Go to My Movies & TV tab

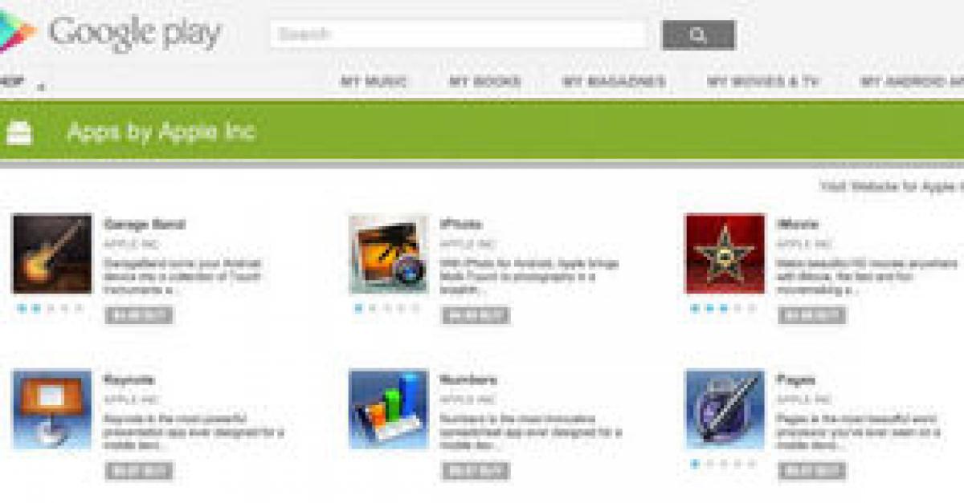pyautogui.click(x=763, y=82)
